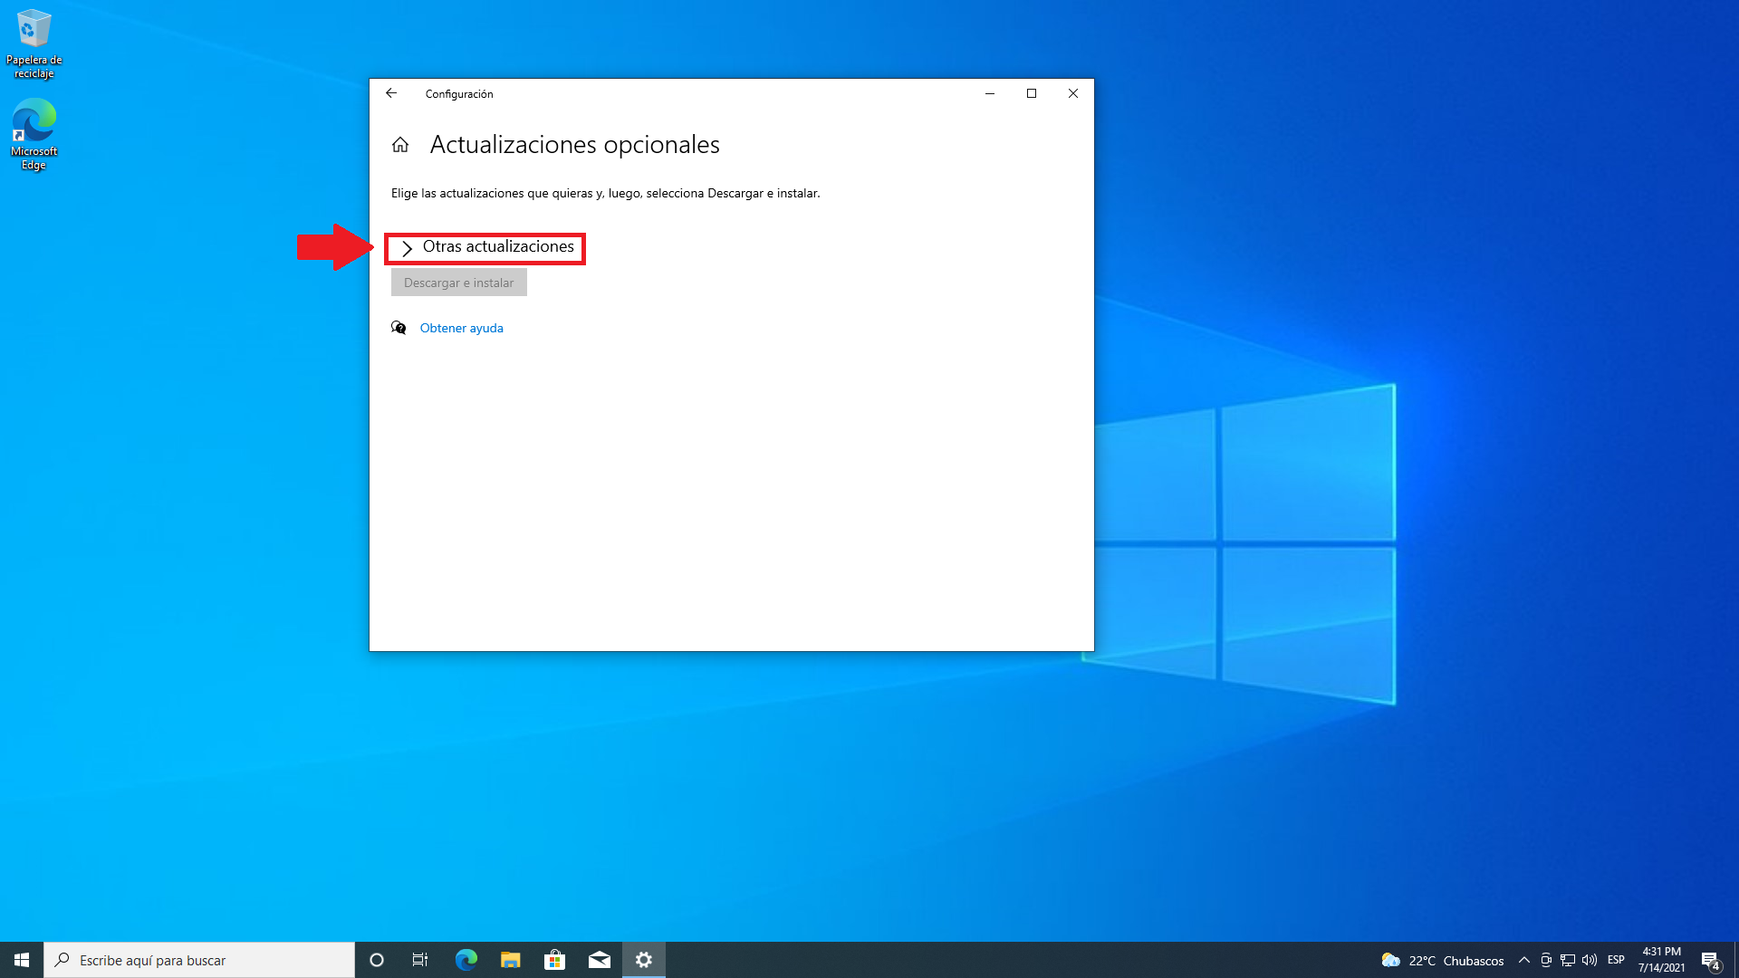This screenshot has height=978, width=1739.
Task: Open the volume speaker icon
Action: pos(1590,960)
